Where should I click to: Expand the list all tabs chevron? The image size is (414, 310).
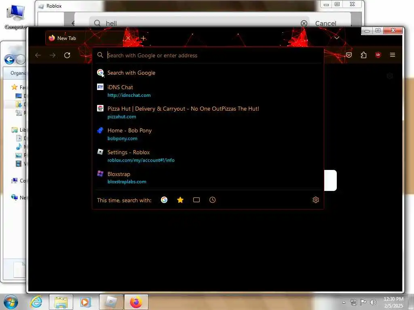tap(337, 38)
